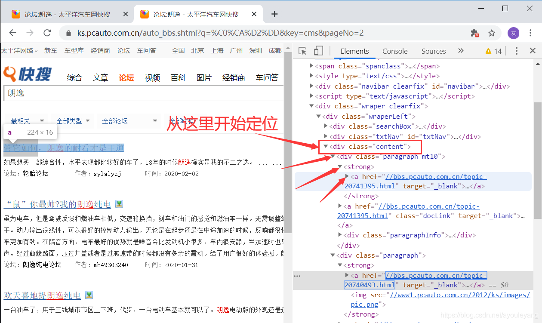The height and width of the screenshot is (323, 542).
Task: Select the 综合 search category
Action: [74, 77]
